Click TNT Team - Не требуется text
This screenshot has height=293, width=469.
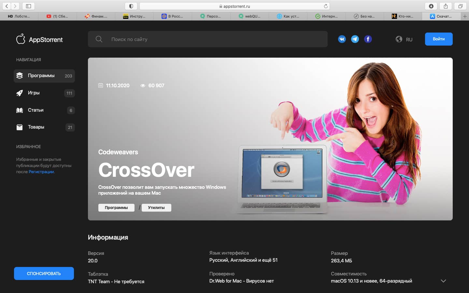point(116,282)
